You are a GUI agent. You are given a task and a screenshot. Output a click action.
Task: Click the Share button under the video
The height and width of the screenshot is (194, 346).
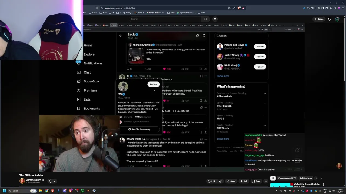coord(231,181)
